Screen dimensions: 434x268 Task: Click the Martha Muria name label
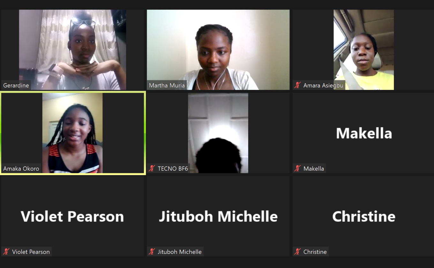tap(167, 85)
